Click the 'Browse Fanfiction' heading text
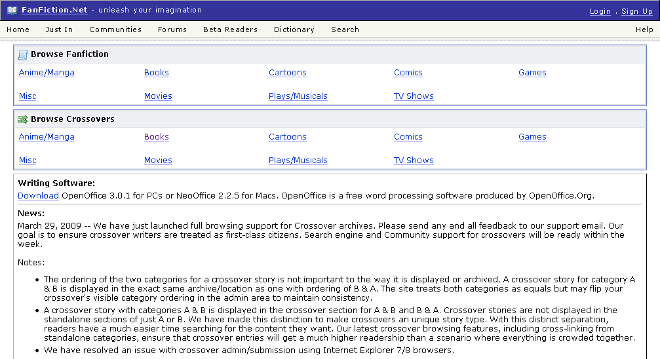The width and height of the screenshot is (660, 359). 69,54
